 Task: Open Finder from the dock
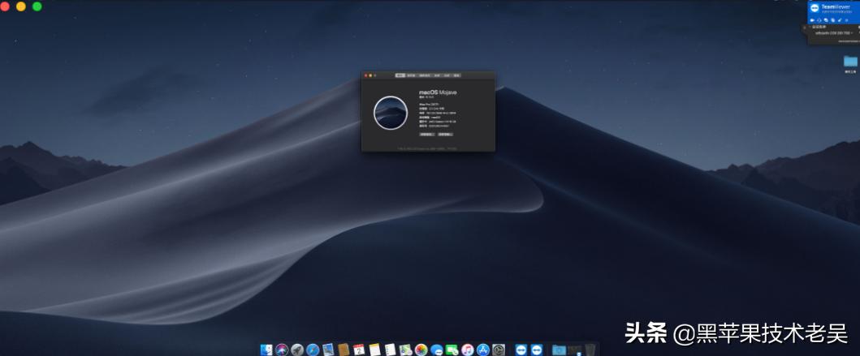click(x=266, y=350)
